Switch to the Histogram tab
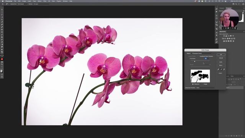 click(229, 8)
